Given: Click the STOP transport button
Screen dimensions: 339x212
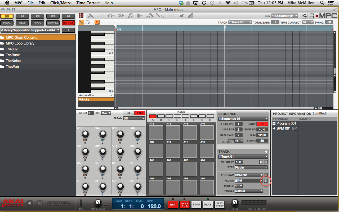Looking at the screenshot, I should 196,205.
